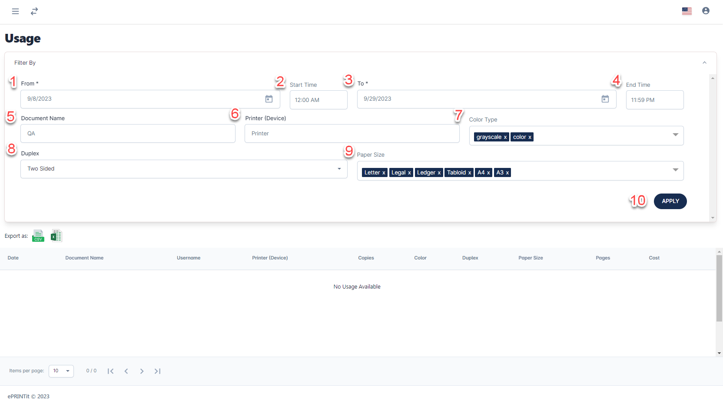
Task: Click the APPLY button
Action: pos(670,201)
